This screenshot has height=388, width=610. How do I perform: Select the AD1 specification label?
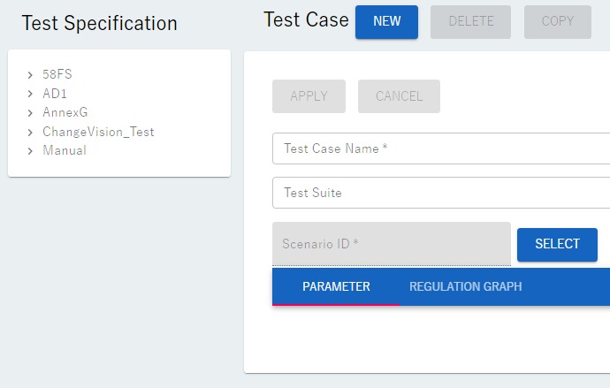click(55, 94)
